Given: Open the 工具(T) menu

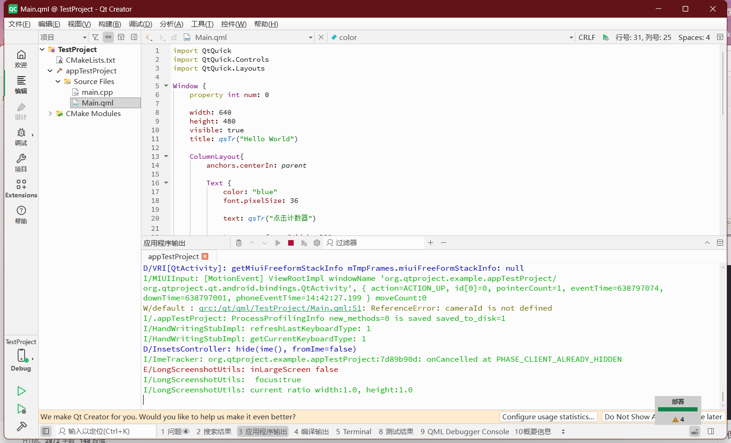Looking at the screenshot, I should click(x=202, y=24).
